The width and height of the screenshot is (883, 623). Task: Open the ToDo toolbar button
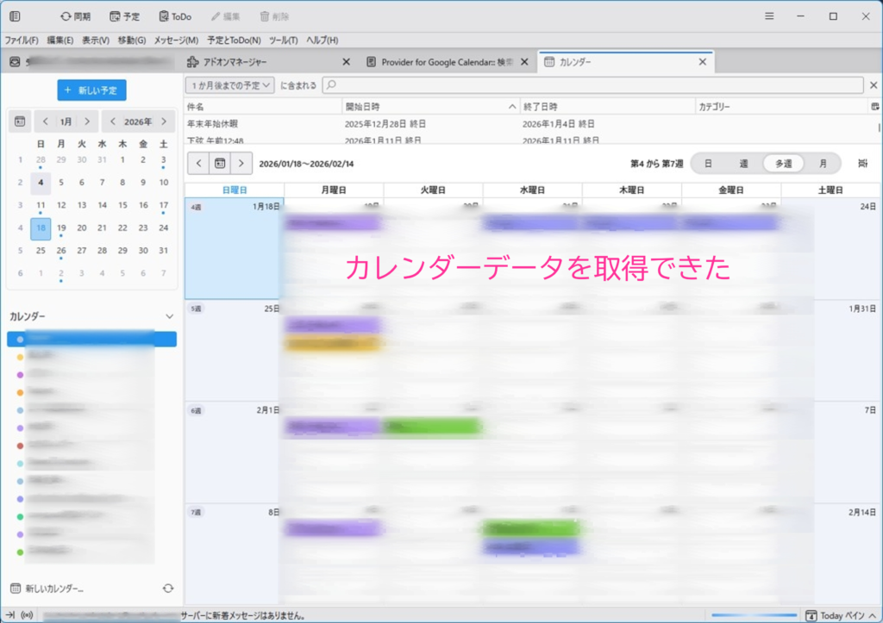coord(175,16)
